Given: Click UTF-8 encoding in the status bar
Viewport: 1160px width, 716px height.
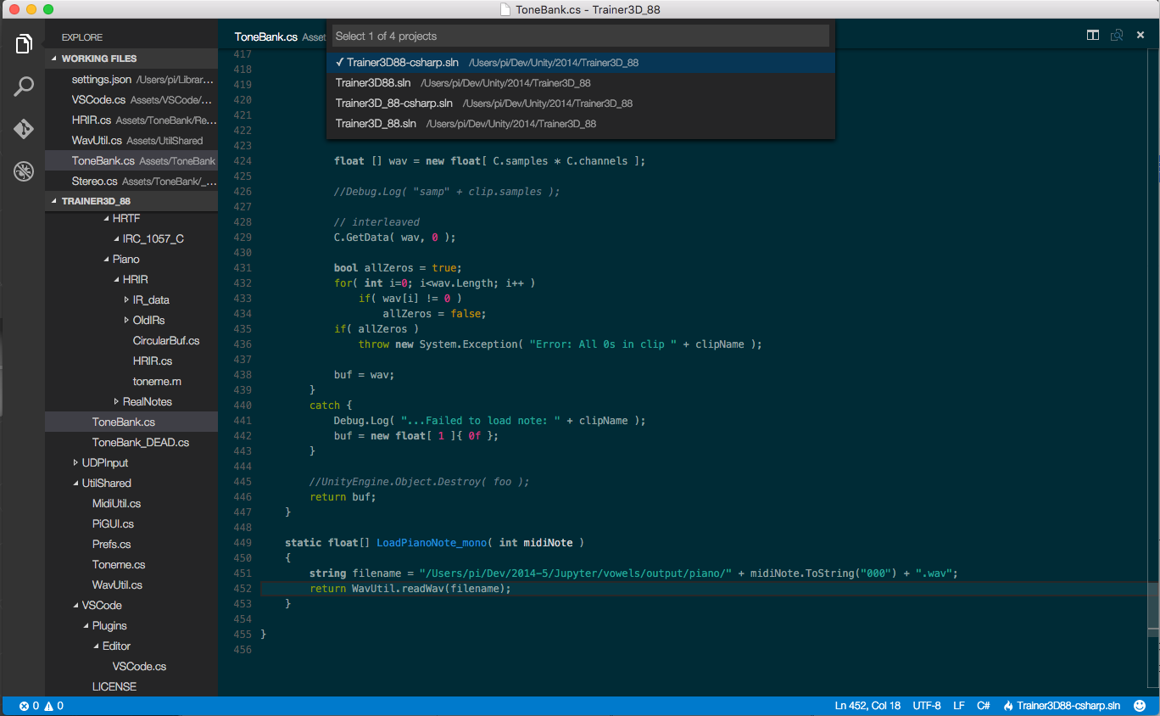Looking at the screenshot, I should tap(927, 706).
